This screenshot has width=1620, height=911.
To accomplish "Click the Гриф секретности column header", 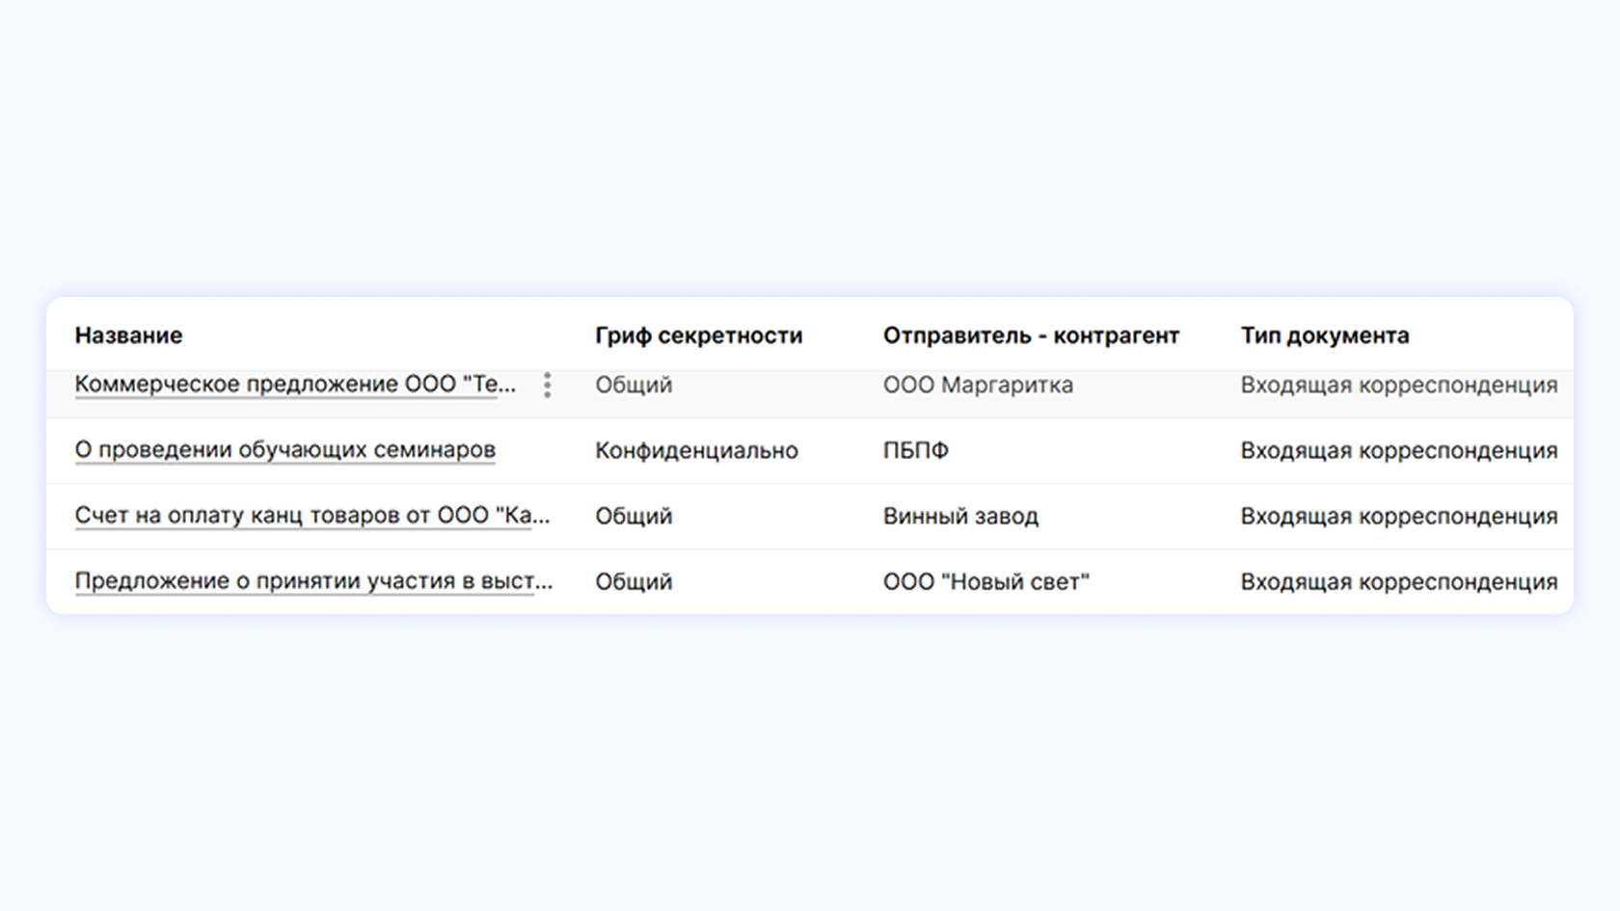I will point(698,335).
